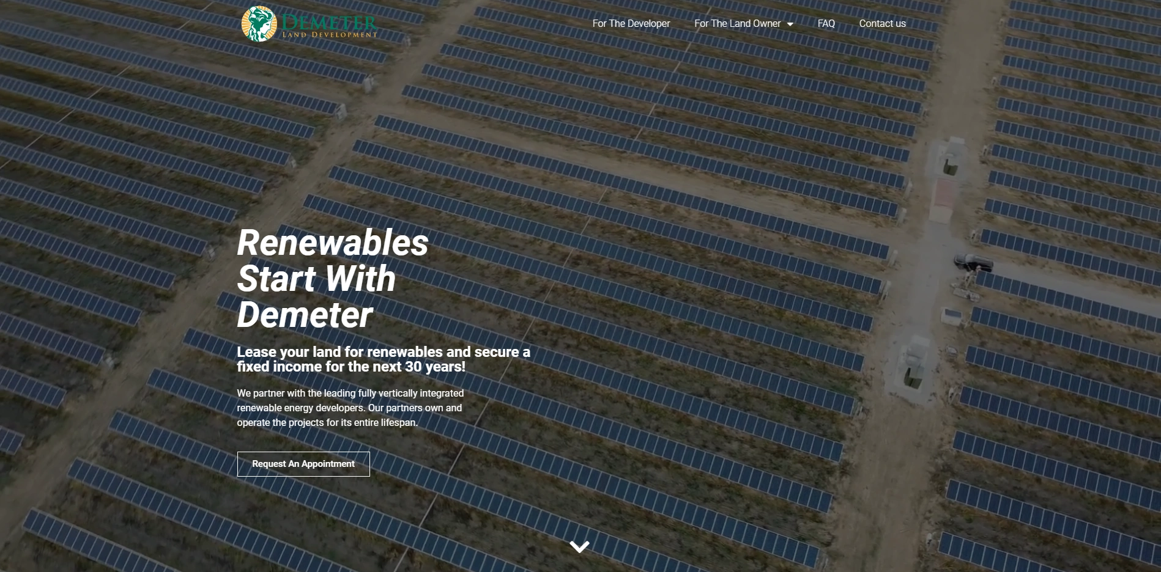Viewport: 1161px width, 572px height.
Task: Go to the FAQ page
Action: [x=826, y=23]
